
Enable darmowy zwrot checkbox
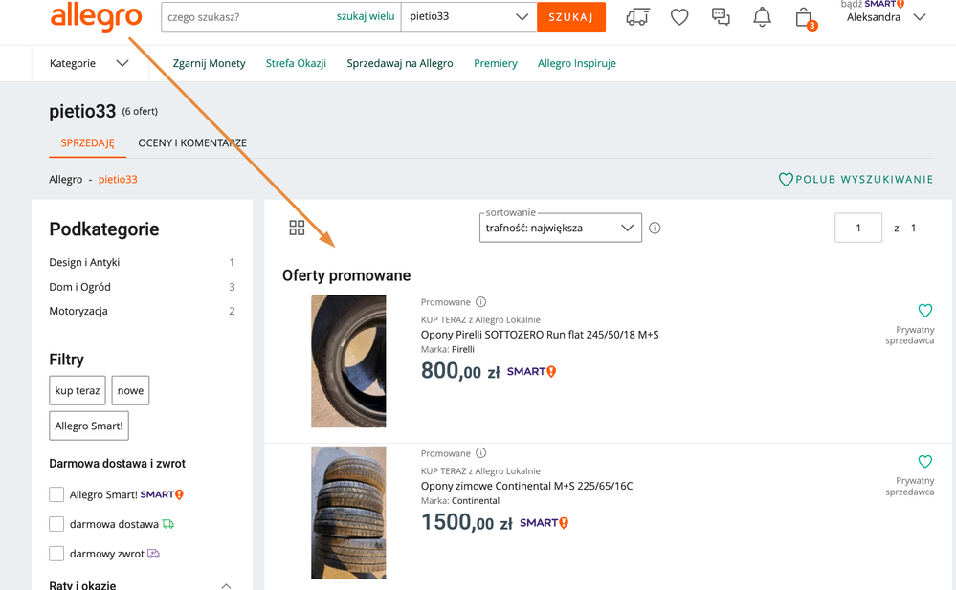pos(56,554)
